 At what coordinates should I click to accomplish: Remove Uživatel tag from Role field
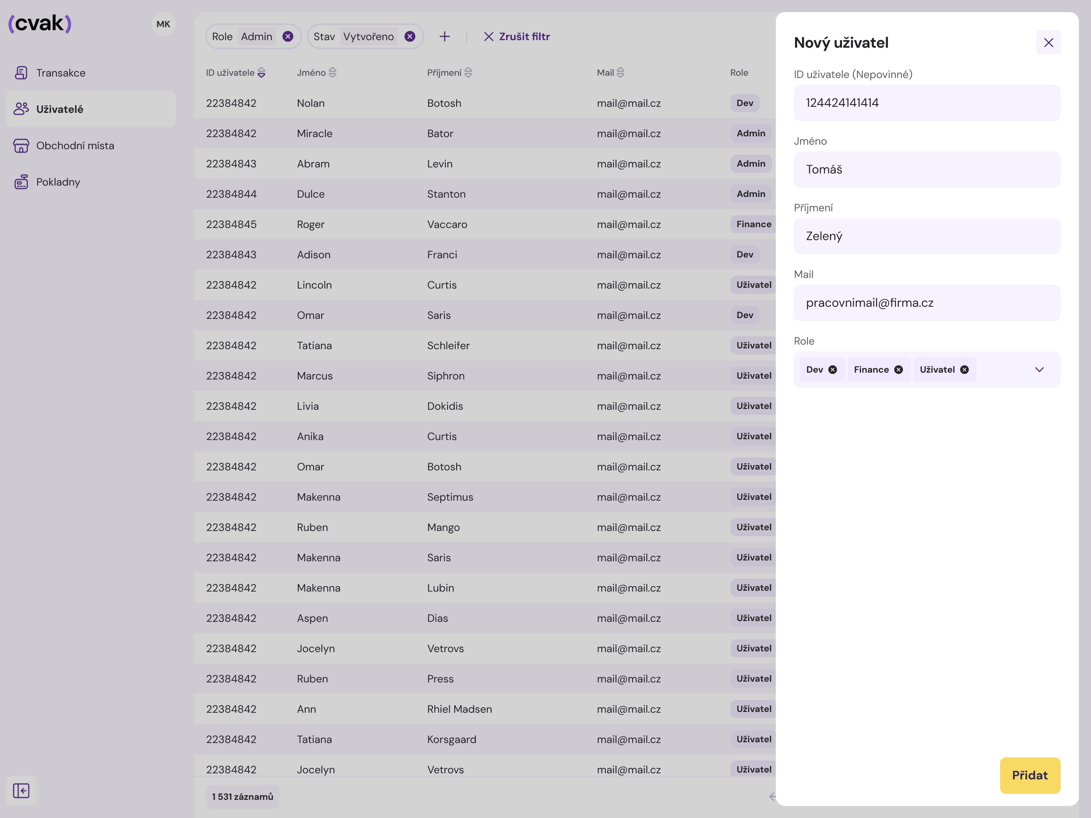click(964, 370)
